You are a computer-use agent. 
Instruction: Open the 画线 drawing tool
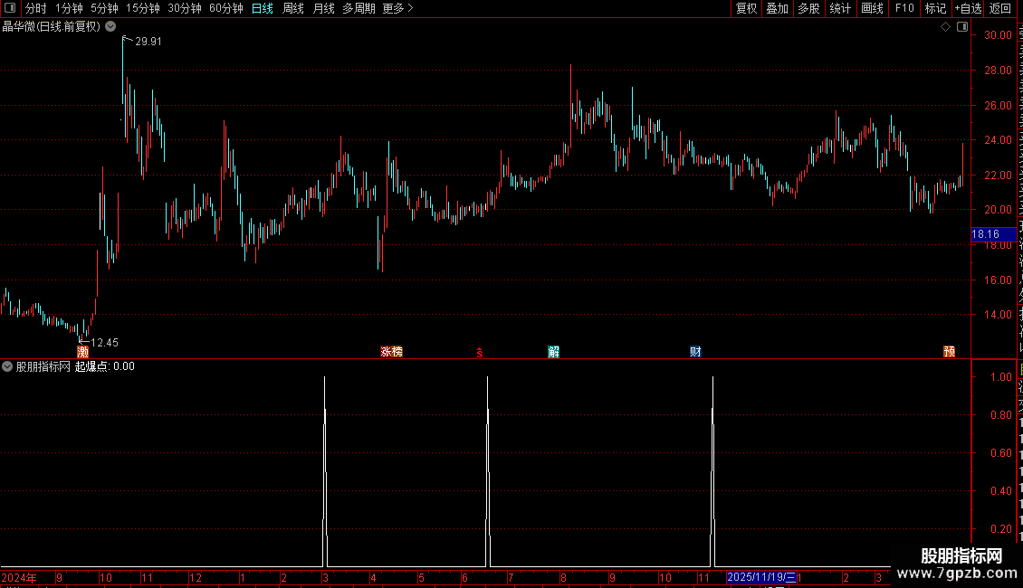point(872,8)
